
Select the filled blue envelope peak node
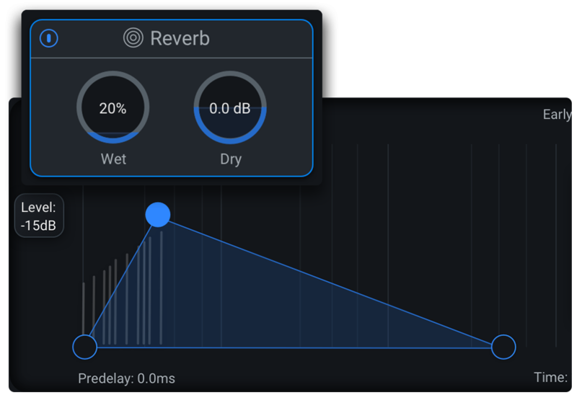[158, 214]
